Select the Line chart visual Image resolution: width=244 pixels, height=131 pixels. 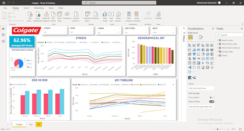[190, 50]
